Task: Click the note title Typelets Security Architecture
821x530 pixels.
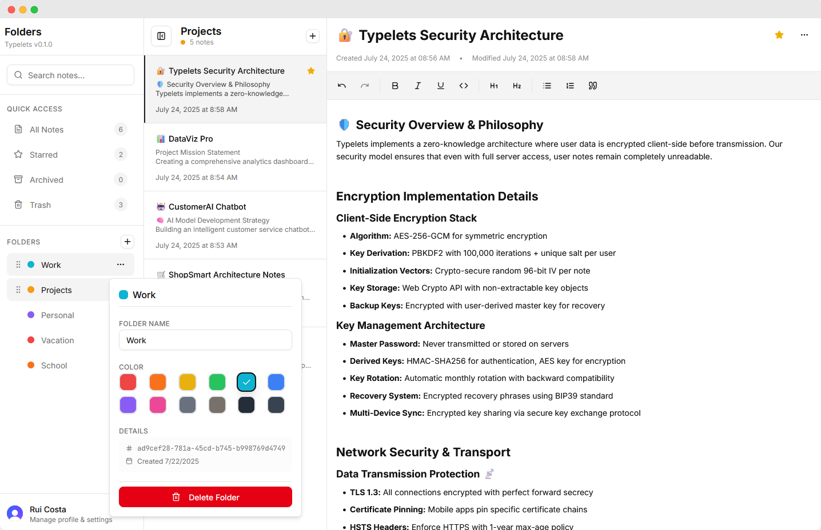Action: point(461,35)
